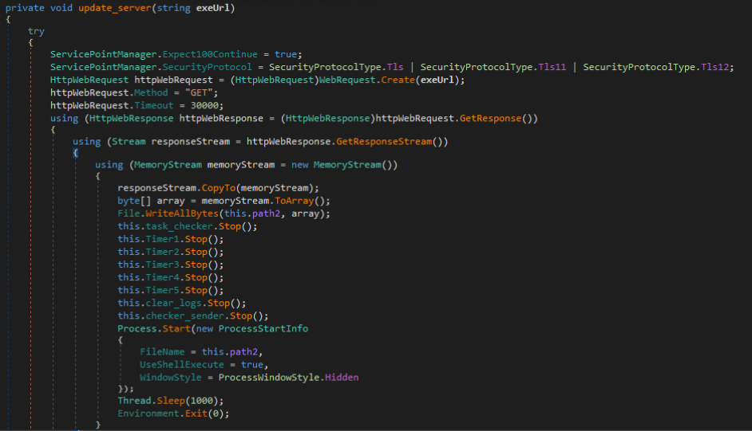752x431 pixels.
Task: Click the FileName property
Action: (162, 352)
